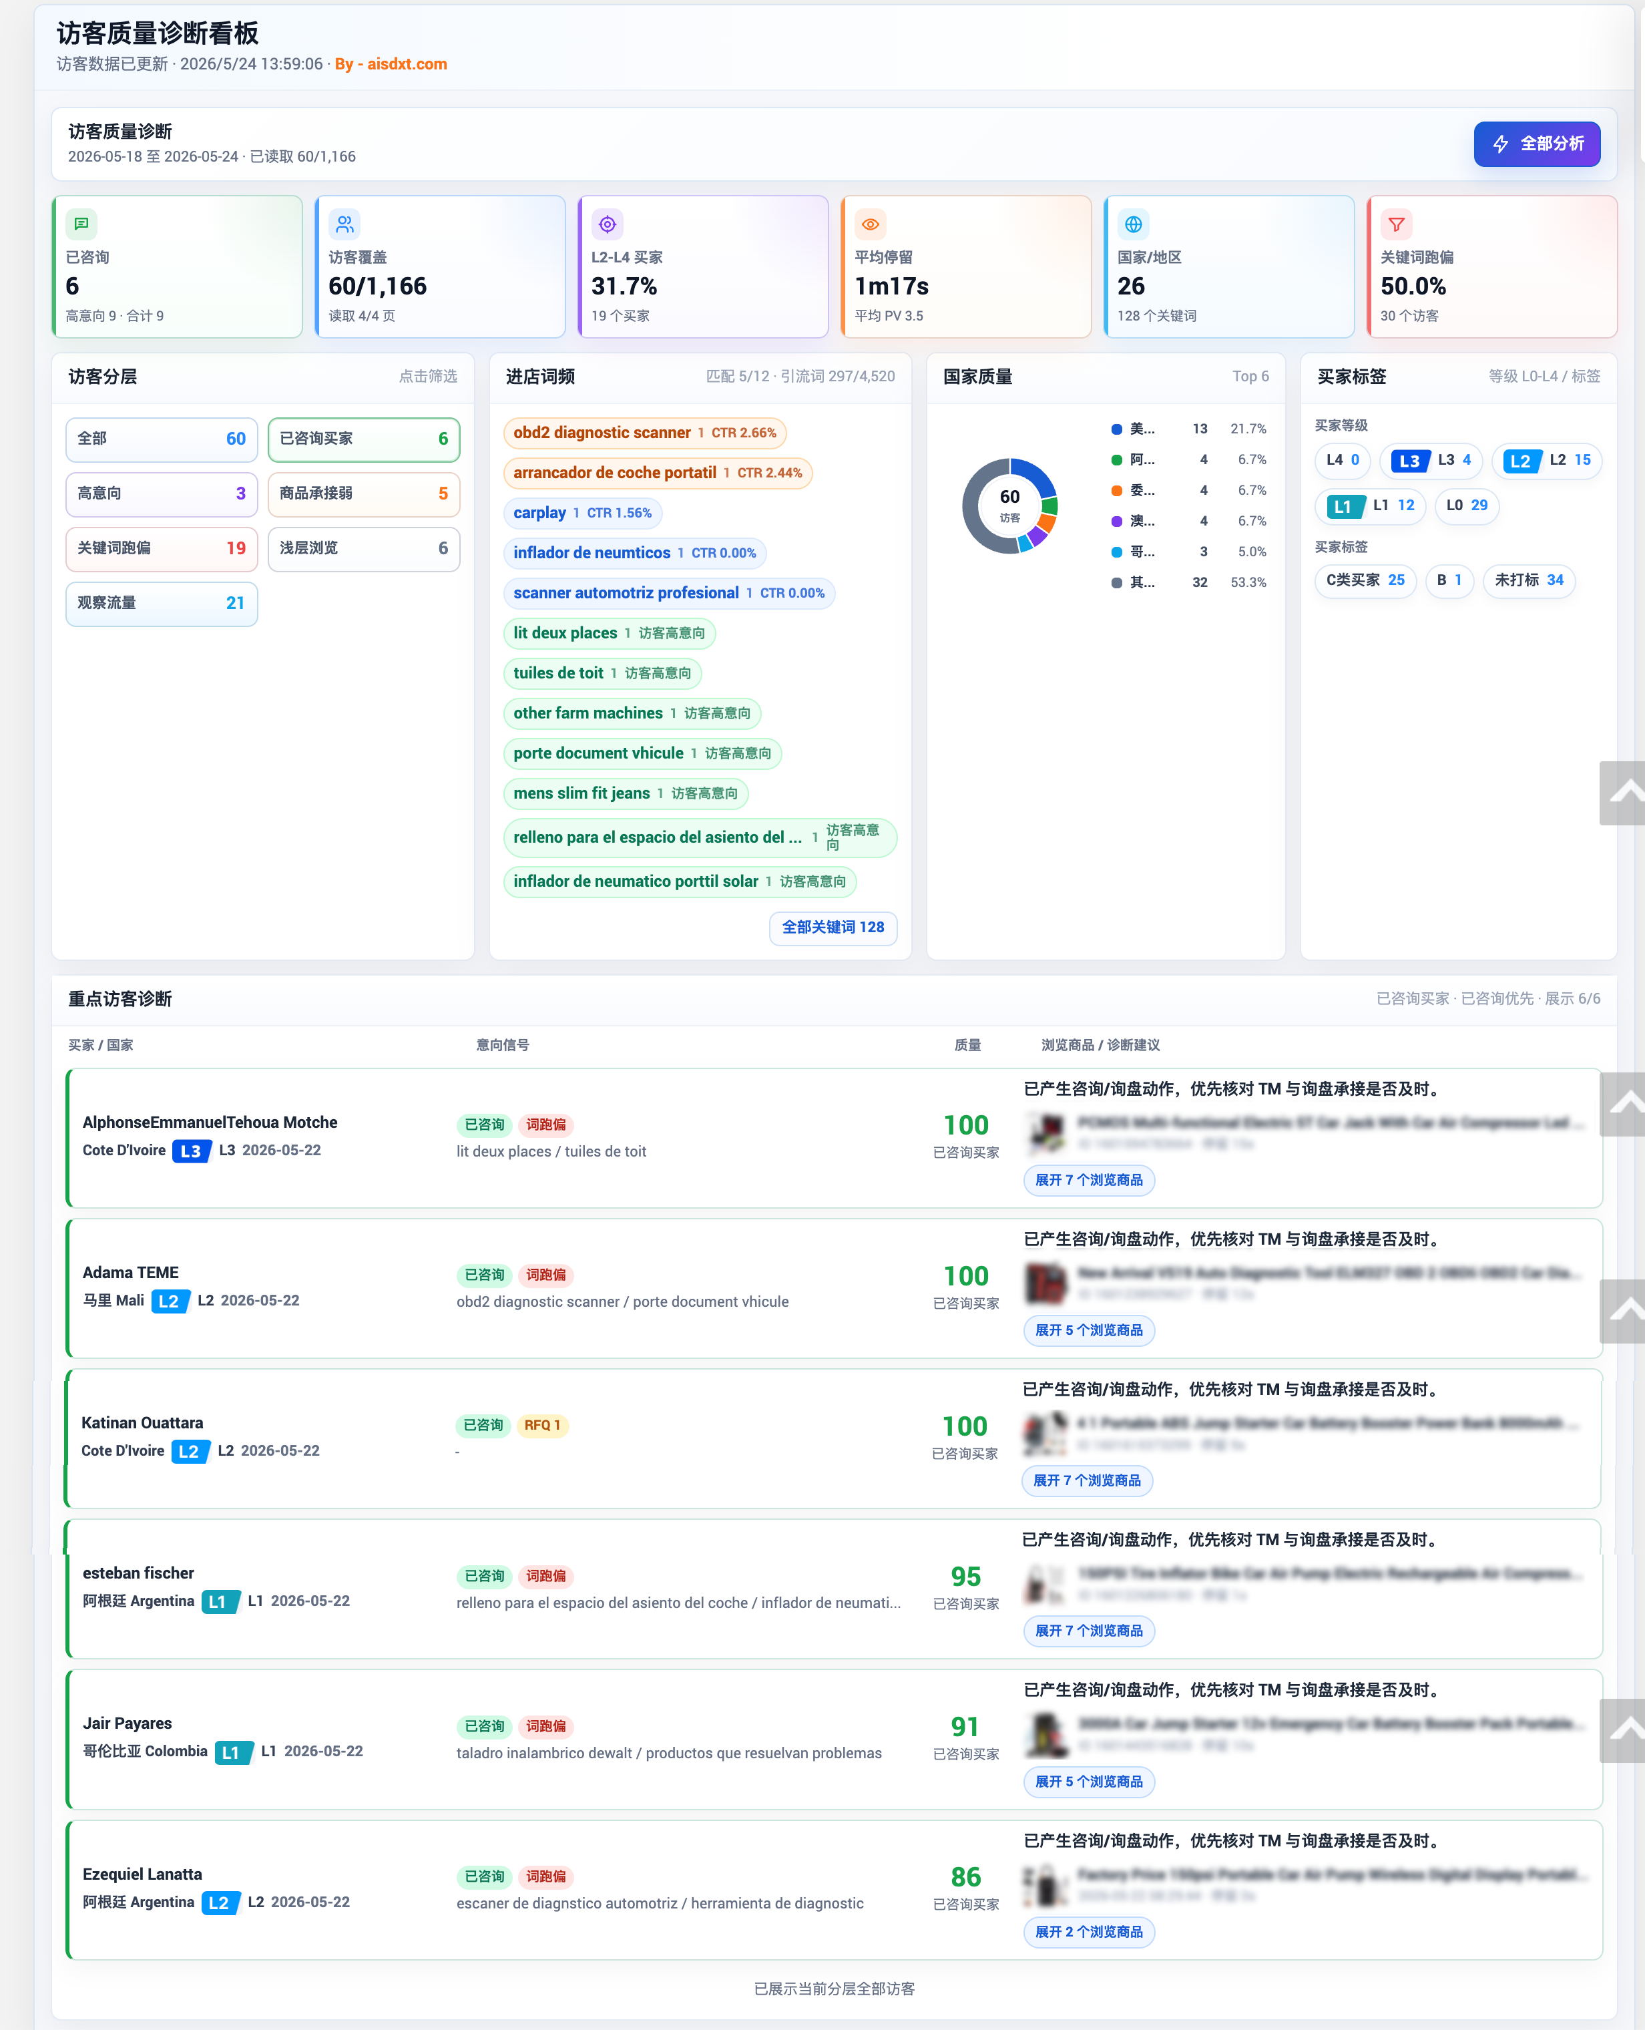The image size is (1645, 2030).
Task: Select the C类买家 buyer tag
Action: (1365, 580)
